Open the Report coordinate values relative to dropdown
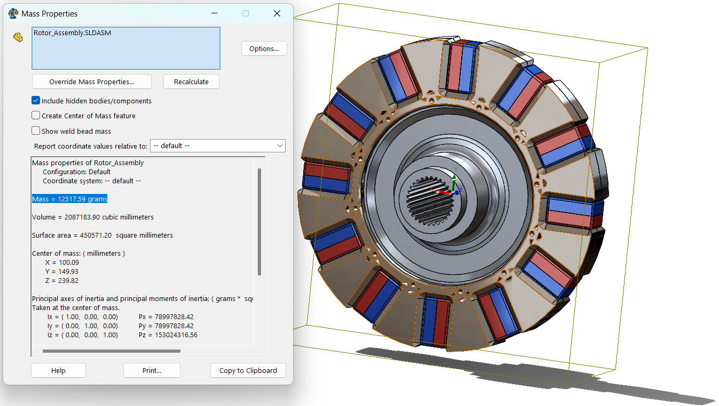The width and height of the screenshot is (719, 406). 218,146
